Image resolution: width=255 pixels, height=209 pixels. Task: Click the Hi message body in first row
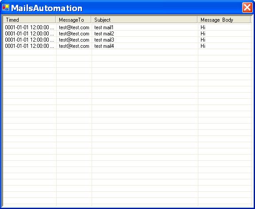click(x=203, y=27)
